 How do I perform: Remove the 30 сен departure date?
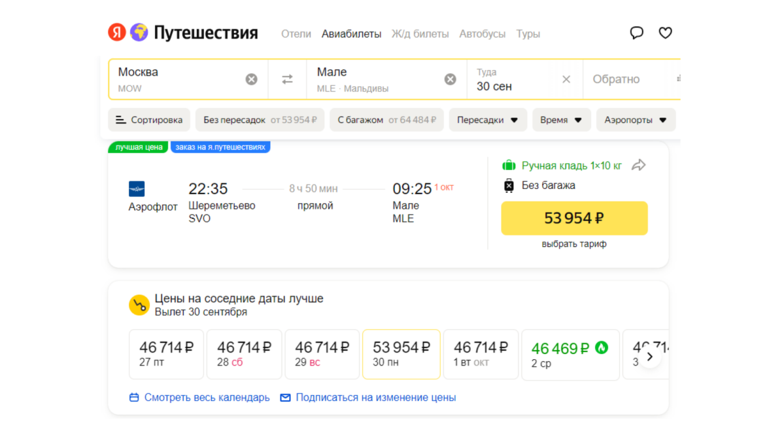point(566,79)
